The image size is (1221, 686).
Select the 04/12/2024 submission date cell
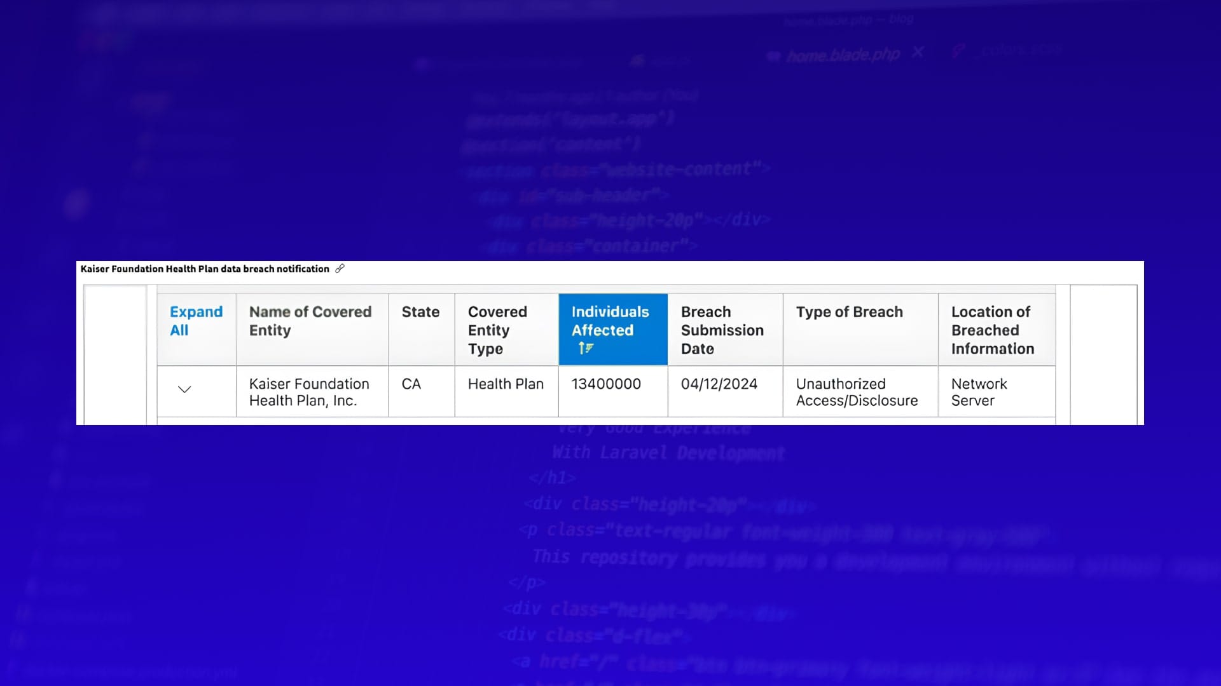[726, 392]
